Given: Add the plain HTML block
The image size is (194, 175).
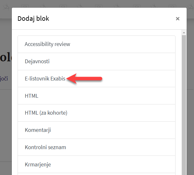Looking at the screenshot, I should [96, 96].
